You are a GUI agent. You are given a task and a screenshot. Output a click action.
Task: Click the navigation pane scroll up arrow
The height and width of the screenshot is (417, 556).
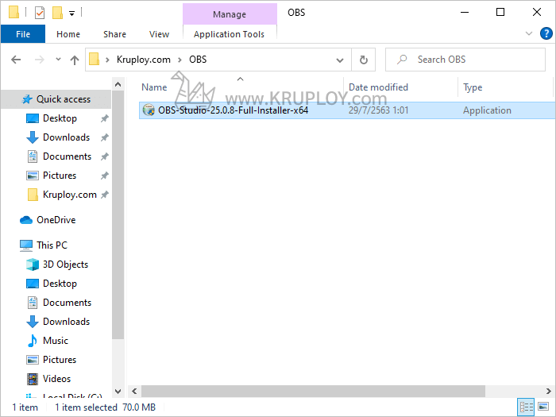click(x=118, y=84)
